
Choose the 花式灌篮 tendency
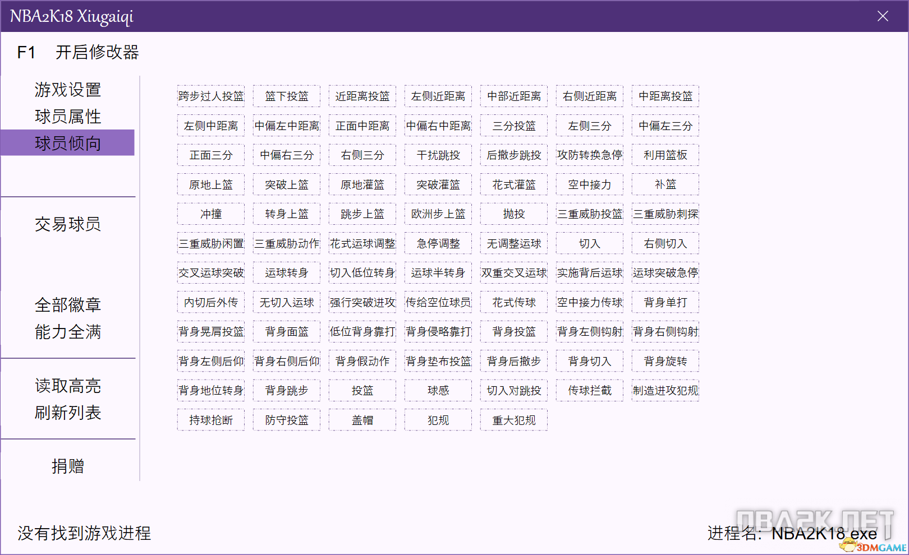click(x=514, y=184)
